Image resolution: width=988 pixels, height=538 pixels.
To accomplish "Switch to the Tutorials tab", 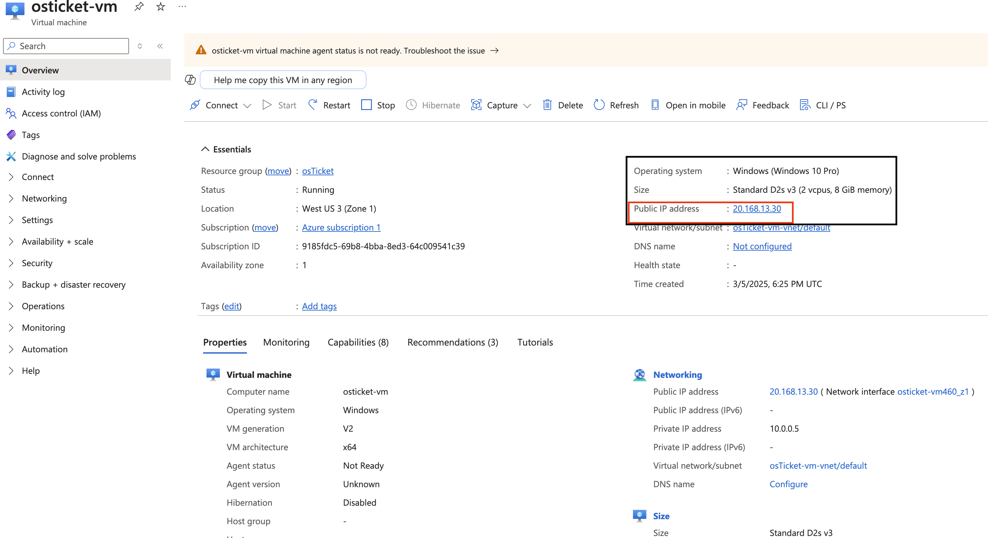I will 535,342.
